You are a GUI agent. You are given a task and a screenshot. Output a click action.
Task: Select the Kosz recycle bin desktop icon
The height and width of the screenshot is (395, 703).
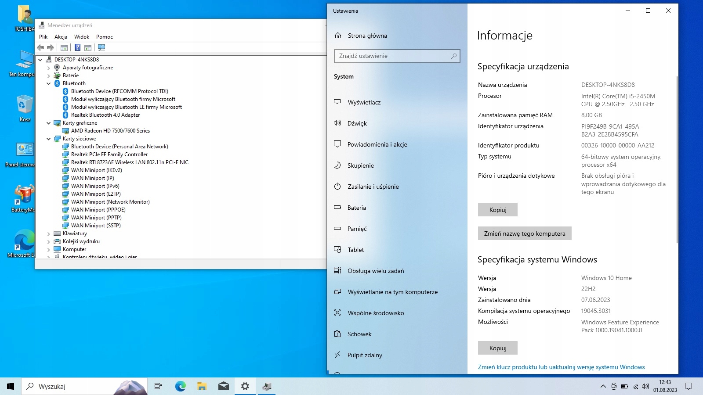point(25,108)
